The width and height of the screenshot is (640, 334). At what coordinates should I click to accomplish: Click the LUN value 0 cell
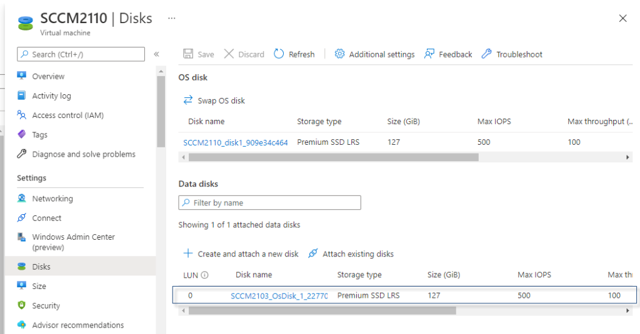[x=190, y=295]
